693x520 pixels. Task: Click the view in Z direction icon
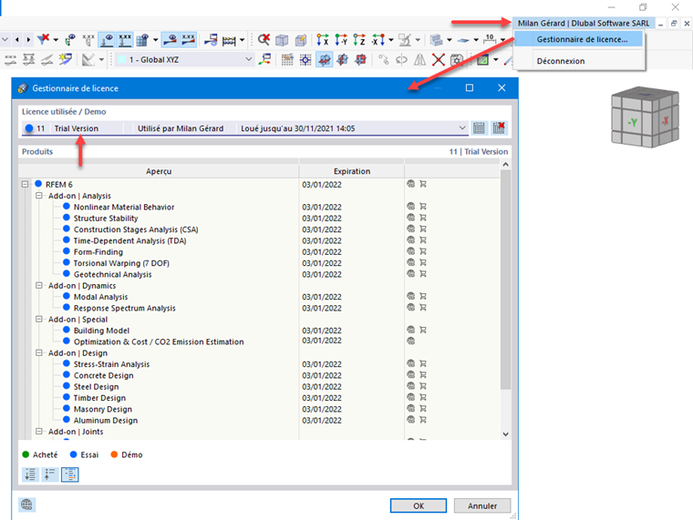359,40
